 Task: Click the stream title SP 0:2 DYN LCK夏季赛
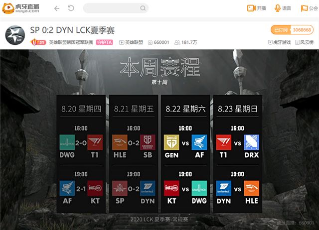(72, 30)
